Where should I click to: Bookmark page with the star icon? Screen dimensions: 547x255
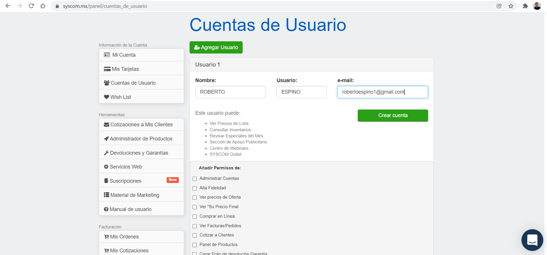511,6
